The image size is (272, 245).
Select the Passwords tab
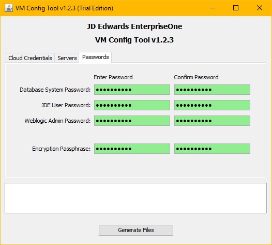point(96,57)
